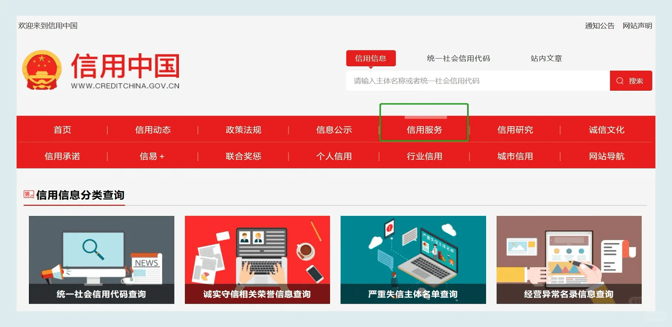Viewport: 672px width, 327px height.
Task: Click the magnifier icon in search button
Action: (620, 81)
